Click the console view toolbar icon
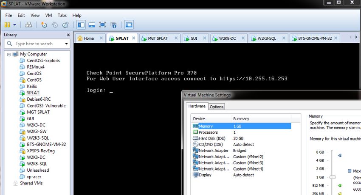Image resolution: width=361 pixels, height=195 pixels. pos(129,25)
